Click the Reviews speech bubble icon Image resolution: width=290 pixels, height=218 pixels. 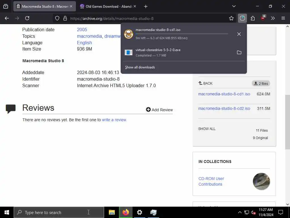click(x=11, y=109)
